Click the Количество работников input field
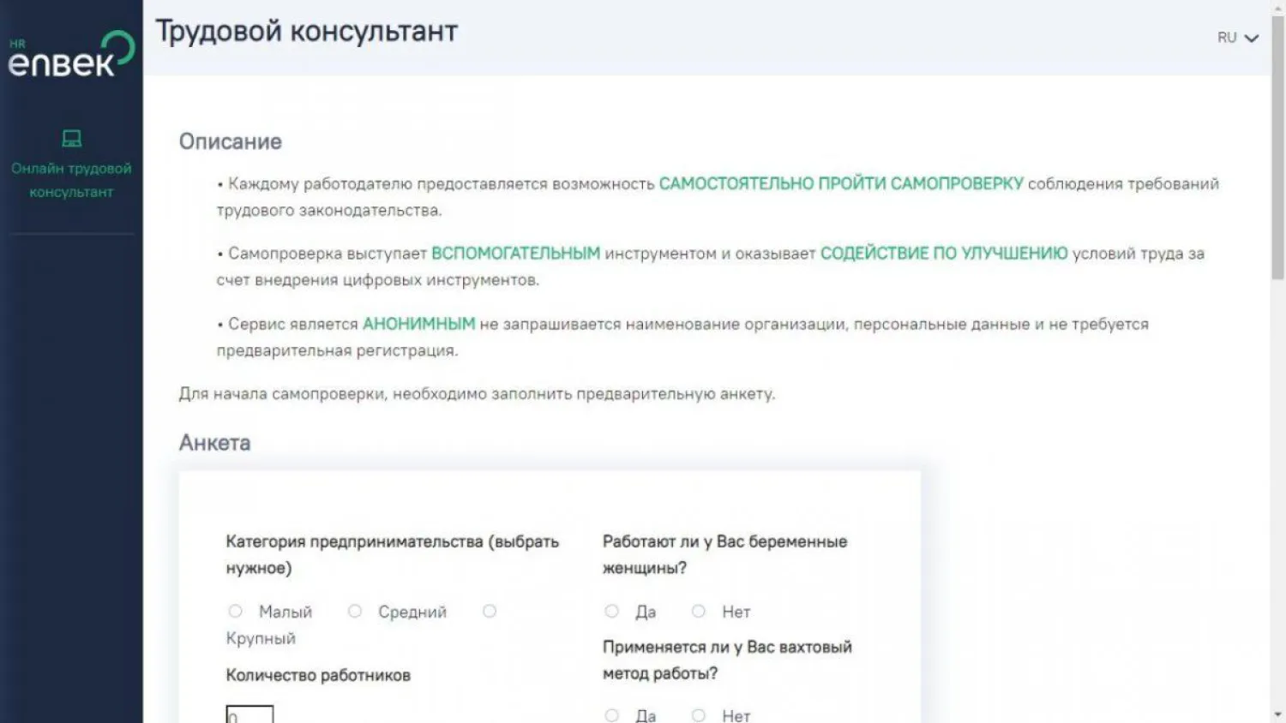The height and width of the screenshot is (723, 1286). (x=249, y=714)
